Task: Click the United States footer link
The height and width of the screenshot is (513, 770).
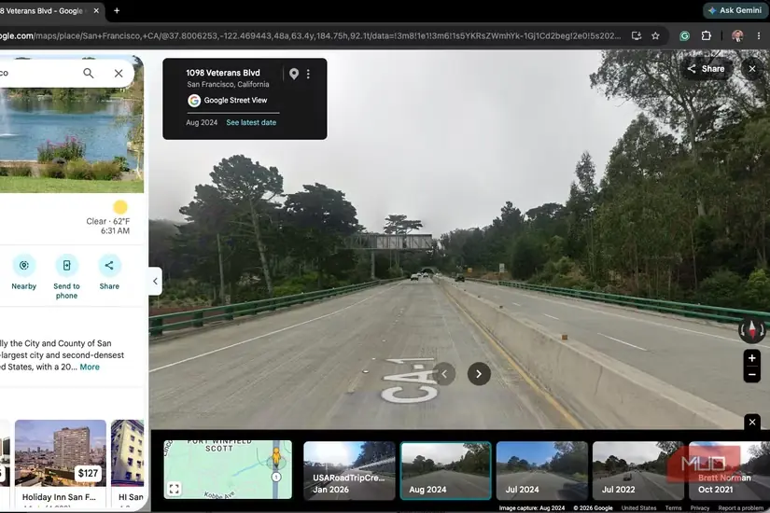Action: [x=638, y=508]
